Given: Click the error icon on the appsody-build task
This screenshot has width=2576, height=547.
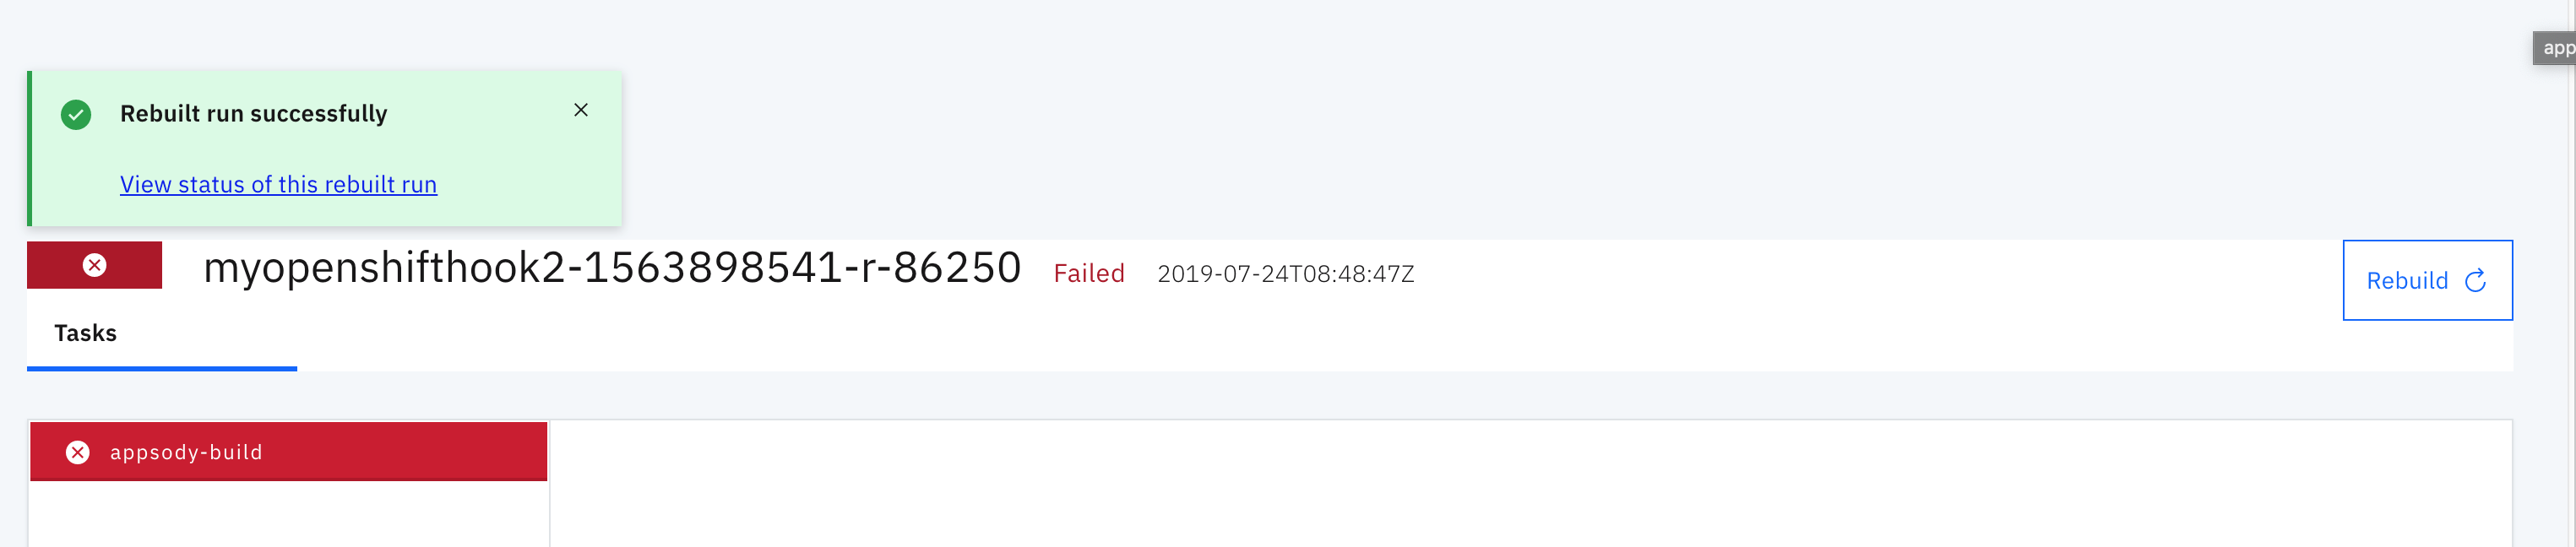Looking at the screenshot, I should (x=77, y=452).
